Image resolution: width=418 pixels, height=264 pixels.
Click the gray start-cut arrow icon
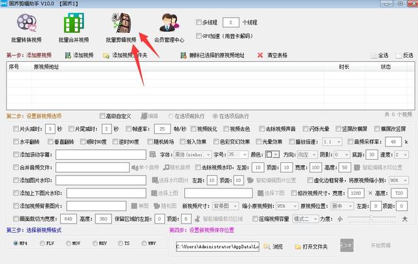pyautogui.click(x=347, y=245)
